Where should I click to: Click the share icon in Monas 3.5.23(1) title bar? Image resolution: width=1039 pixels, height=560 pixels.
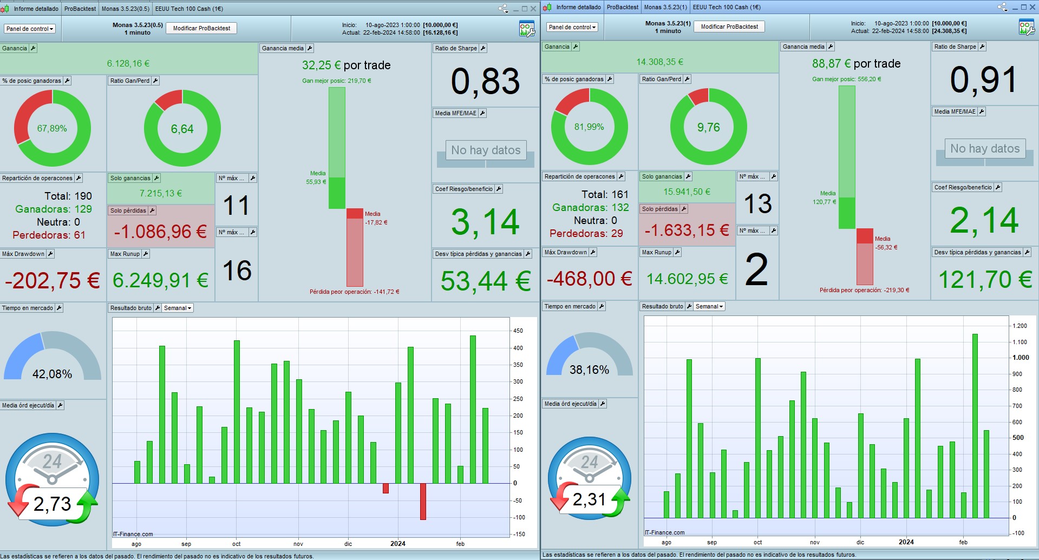pos(1003,7)
